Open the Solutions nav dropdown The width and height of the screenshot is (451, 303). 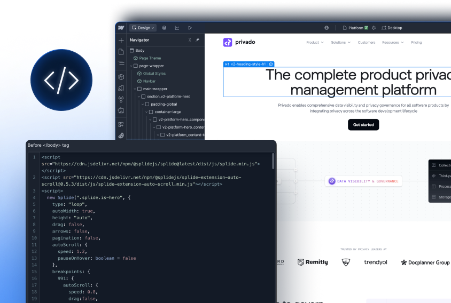click(x=341, y=43)
